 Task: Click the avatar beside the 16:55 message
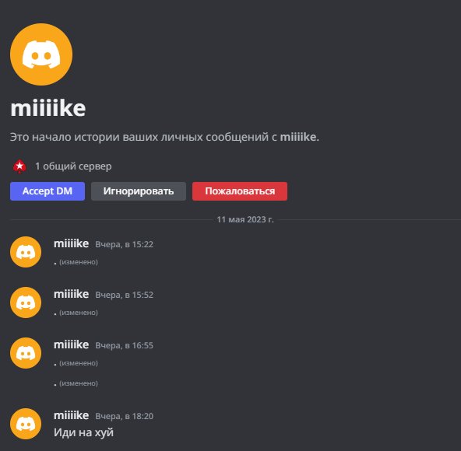click(x=26, y=353)
